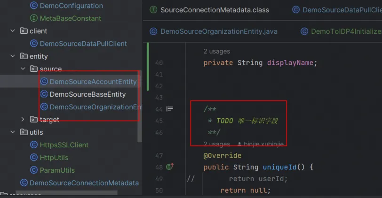Select the utils folder icon

(x=24, y=132)
